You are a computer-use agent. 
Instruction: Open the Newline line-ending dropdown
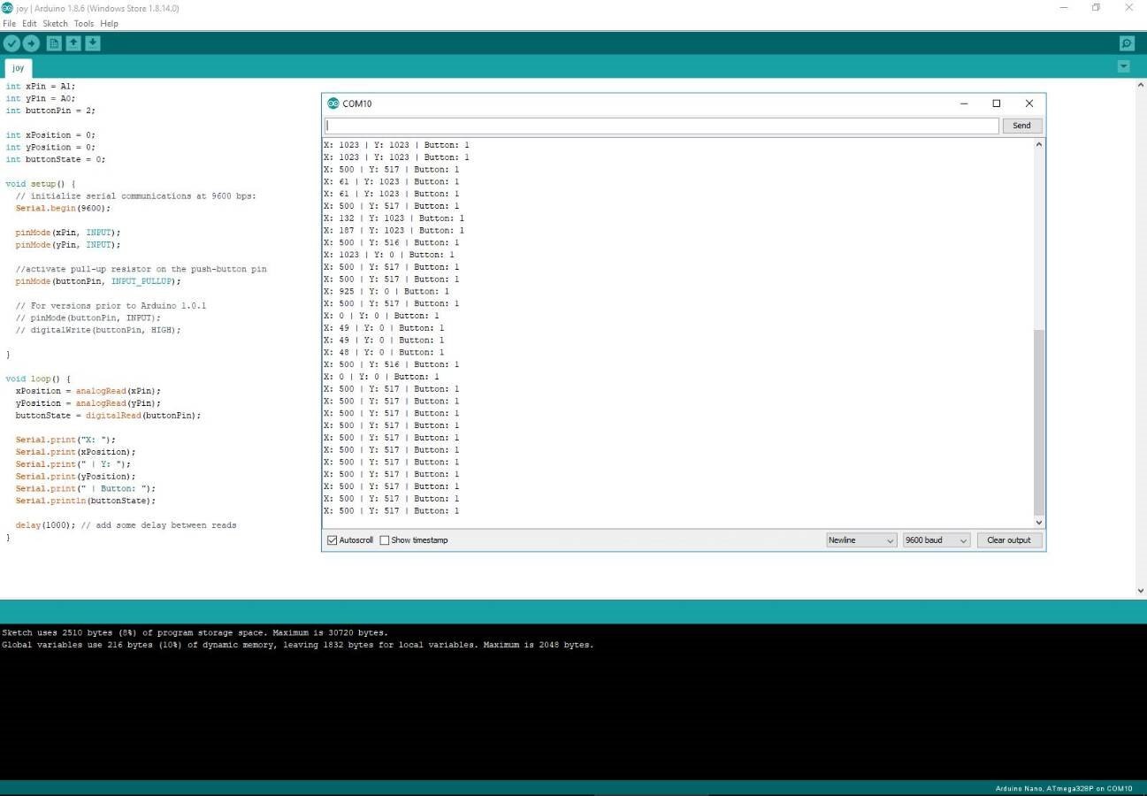862,540
